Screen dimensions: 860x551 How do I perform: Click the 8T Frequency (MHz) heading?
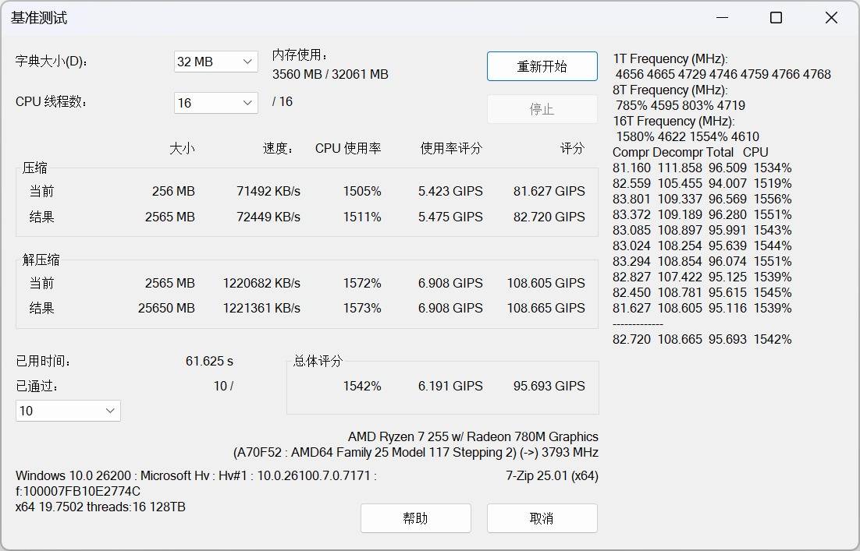coord(670,90)
